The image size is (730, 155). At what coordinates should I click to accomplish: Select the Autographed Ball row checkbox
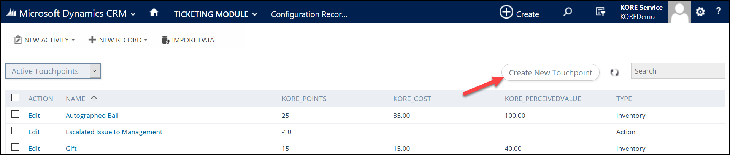point(15,114)
